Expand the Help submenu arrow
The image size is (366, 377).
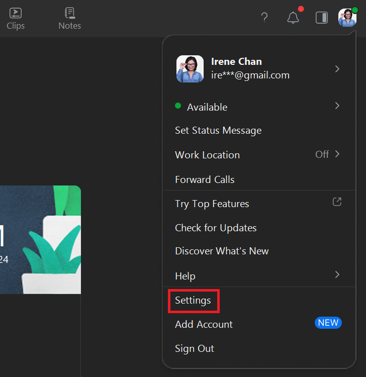click(337, 274)
